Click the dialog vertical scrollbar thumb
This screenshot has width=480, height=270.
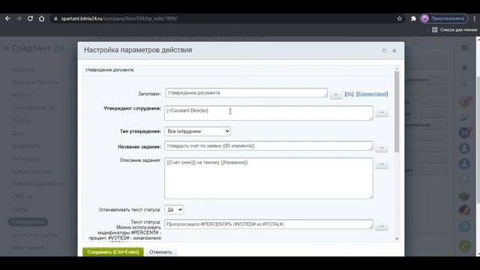point(397,112)
